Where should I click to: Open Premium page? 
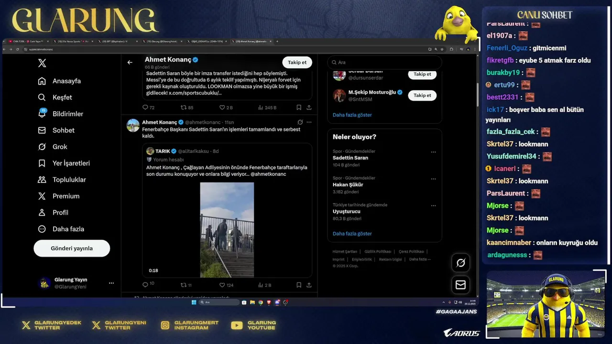pos(59,196)
